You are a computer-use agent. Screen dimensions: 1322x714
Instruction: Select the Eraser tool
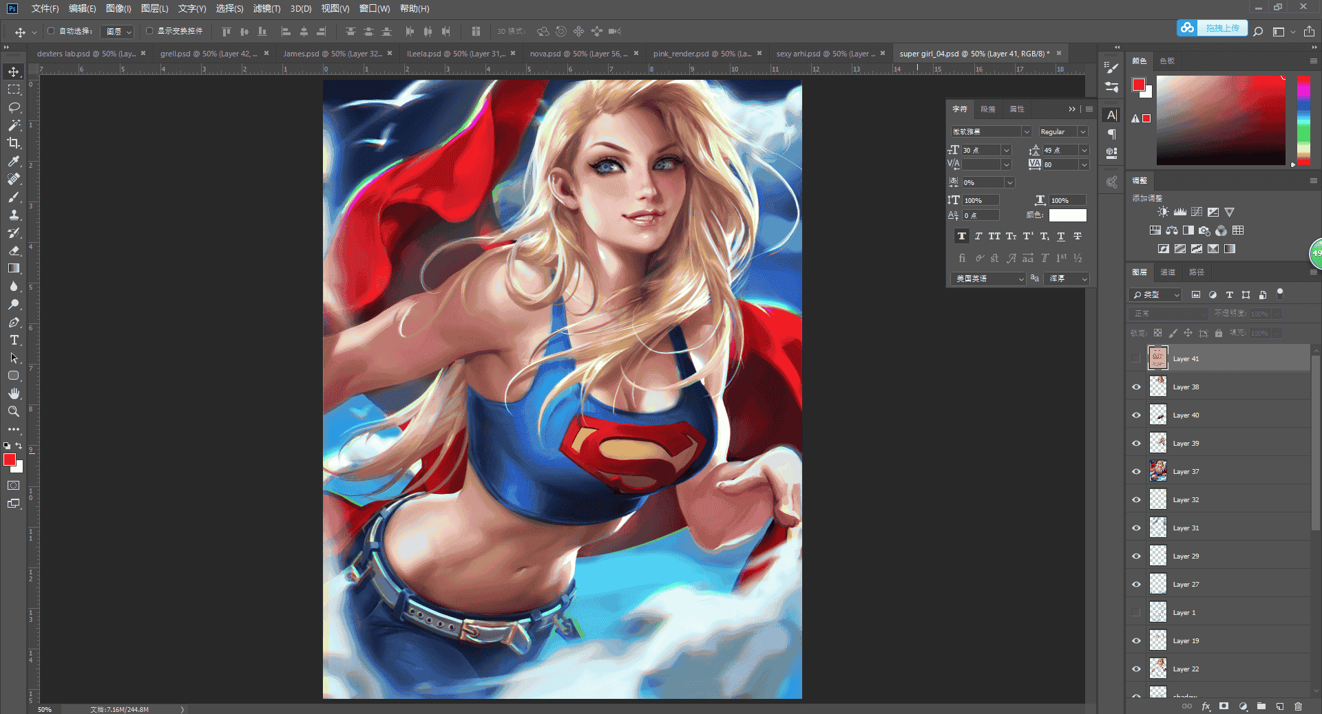[x=14, y=250]
